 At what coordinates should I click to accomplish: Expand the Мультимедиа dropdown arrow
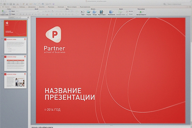(x=104, y=12)
